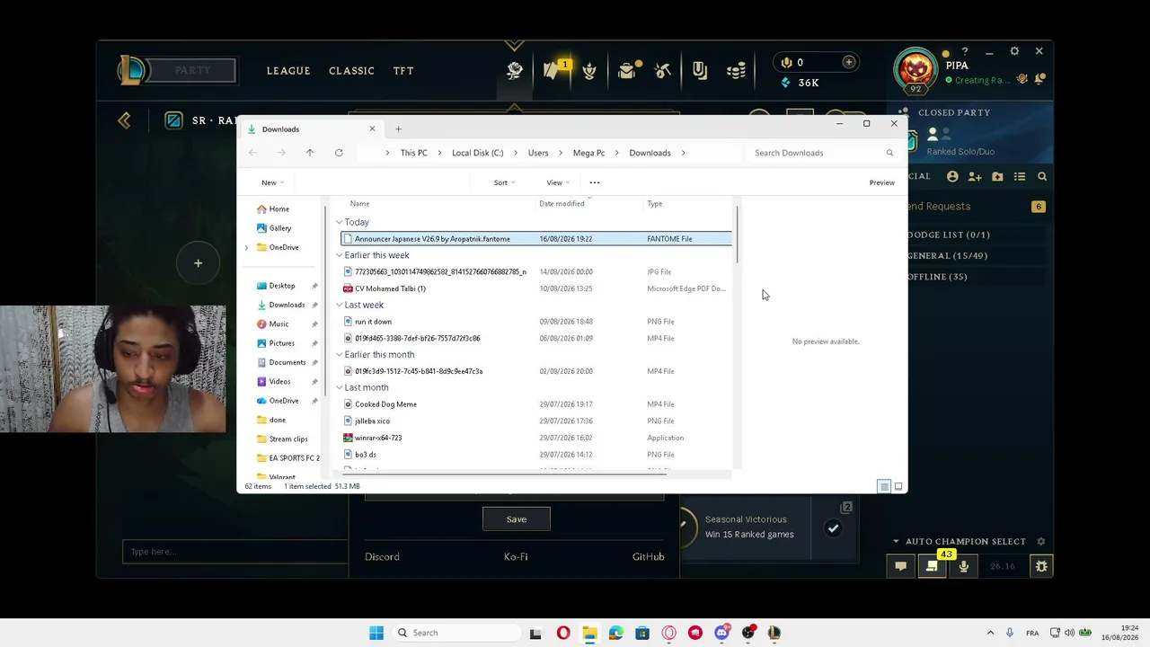Switch Explorer to details view
The height and width of the screenshot is (647, 1150).
[x=884, y=486]
